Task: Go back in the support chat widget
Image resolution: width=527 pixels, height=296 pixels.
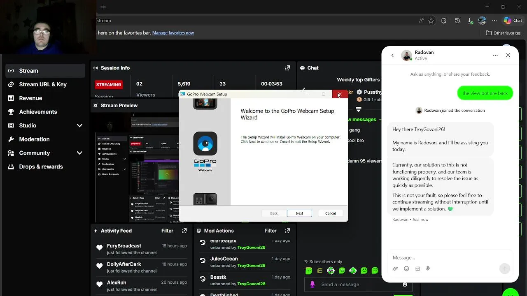Action: [392, 55]
